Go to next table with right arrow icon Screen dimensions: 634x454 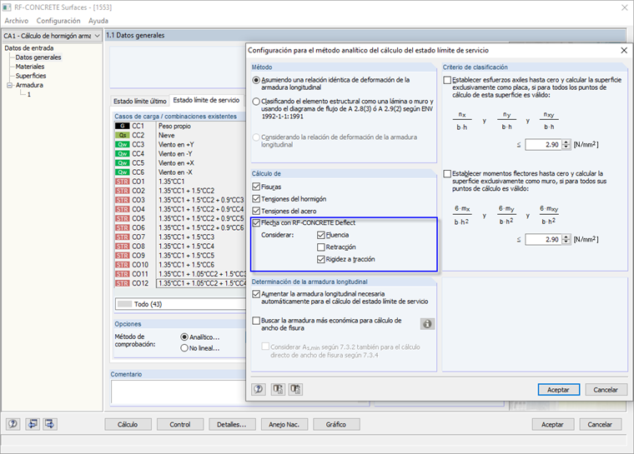click(50, 424)
